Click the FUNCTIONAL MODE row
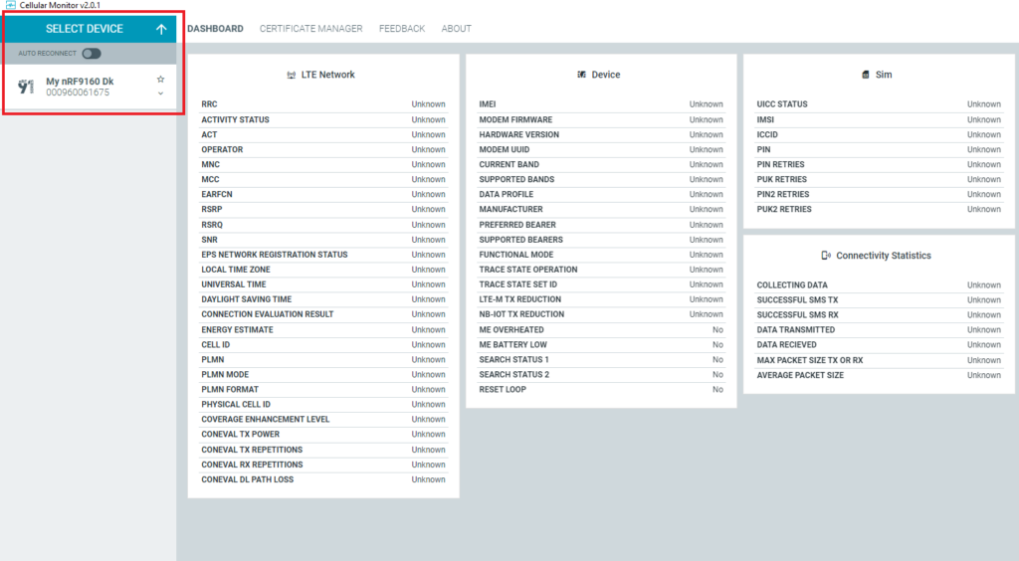This screenshot has height=561, width=1019. coord(601,255)
